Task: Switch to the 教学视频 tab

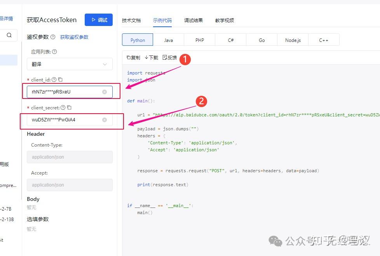Action: point(224,20)
